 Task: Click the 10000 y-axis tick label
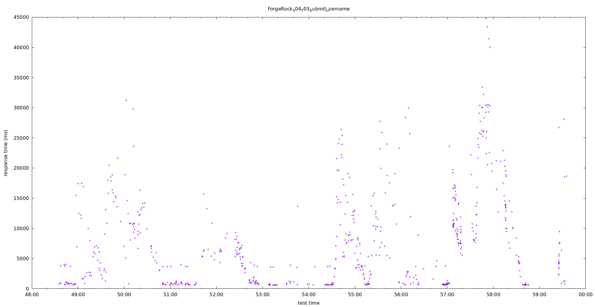[21, 228]
